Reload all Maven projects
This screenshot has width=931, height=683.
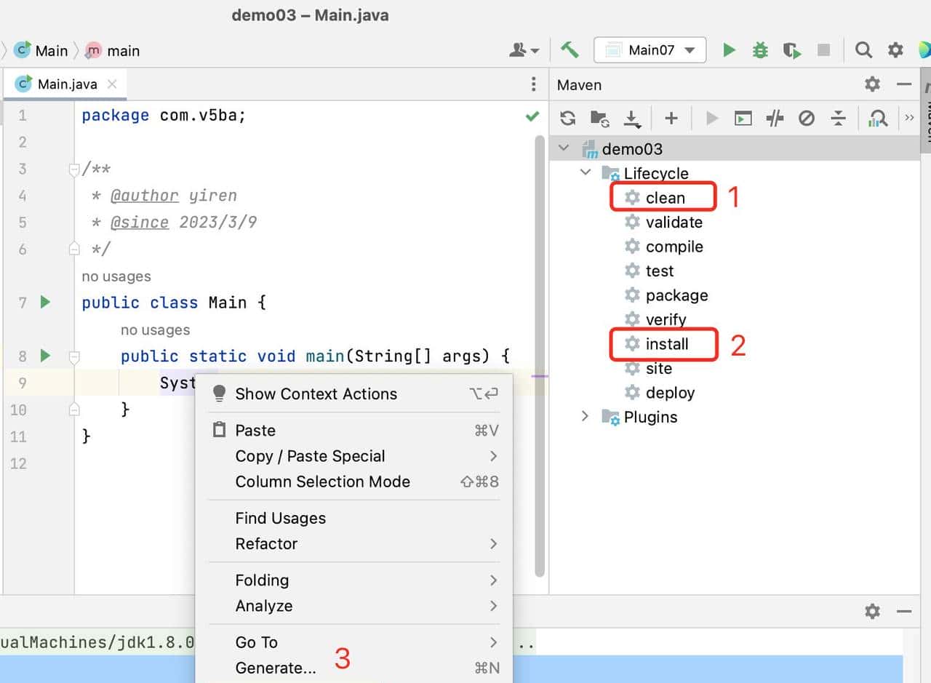(568, 119)
